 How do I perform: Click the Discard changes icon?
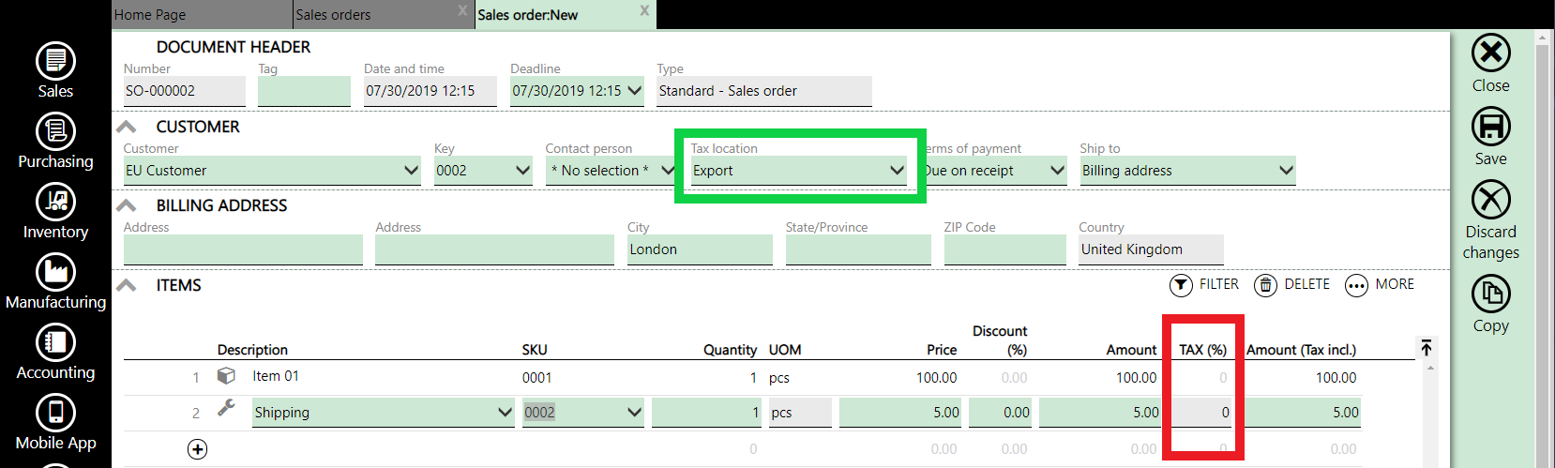1490,201
